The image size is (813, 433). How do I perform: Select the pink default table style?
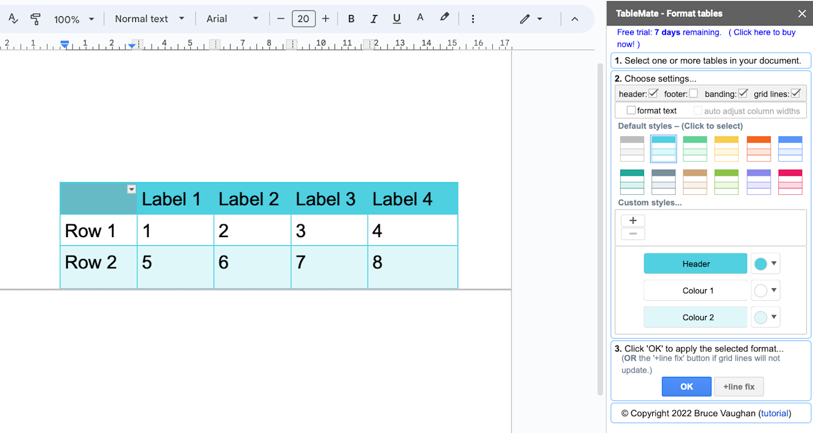(x=790, y=182)
